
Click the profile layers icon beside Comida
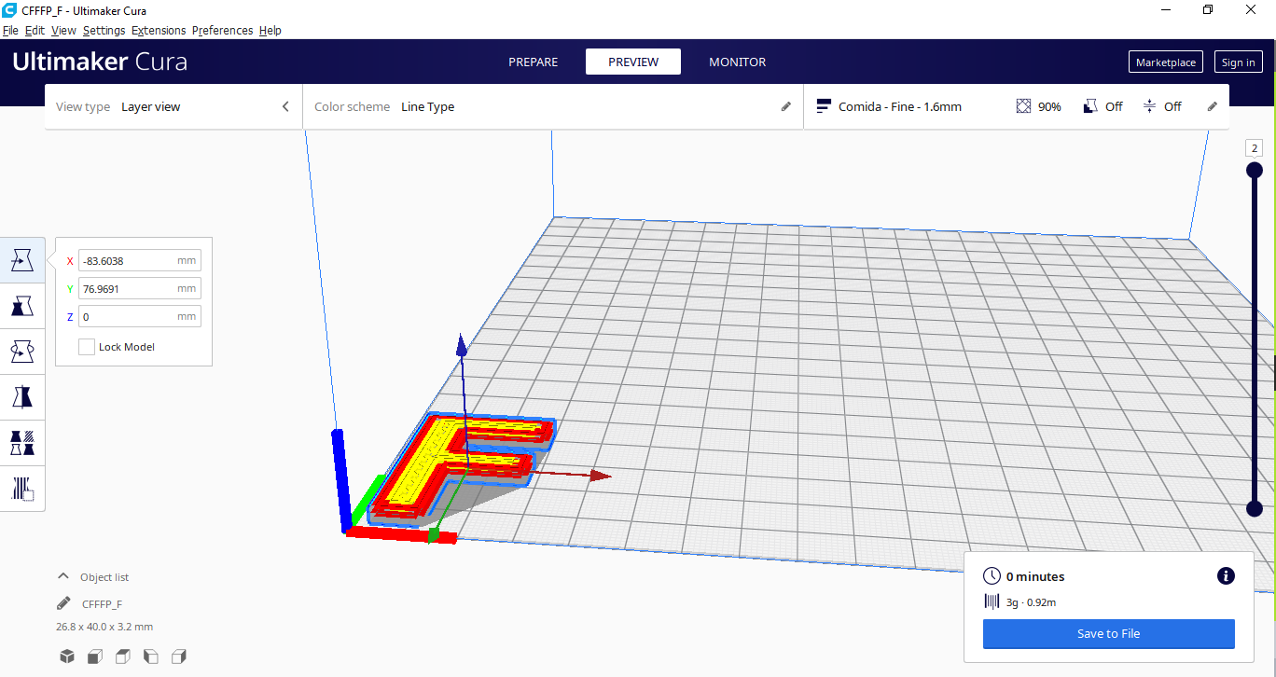(824, 106)
